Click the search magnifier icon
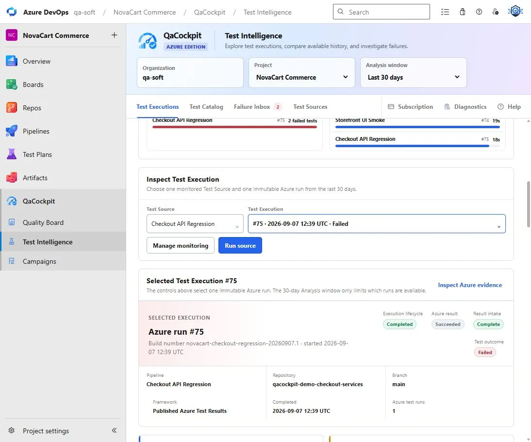The height and width of the screenshot is (442, 531). 341,12
